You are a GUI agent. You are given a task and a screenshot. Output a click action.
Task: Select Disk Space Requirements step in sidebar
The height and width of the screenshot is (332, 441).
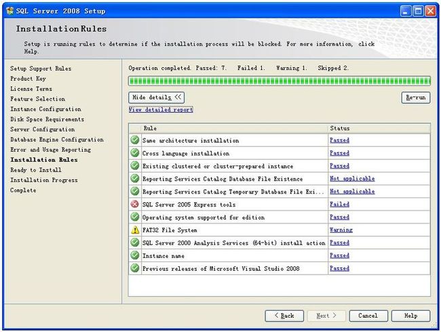[x=47, y=119]
